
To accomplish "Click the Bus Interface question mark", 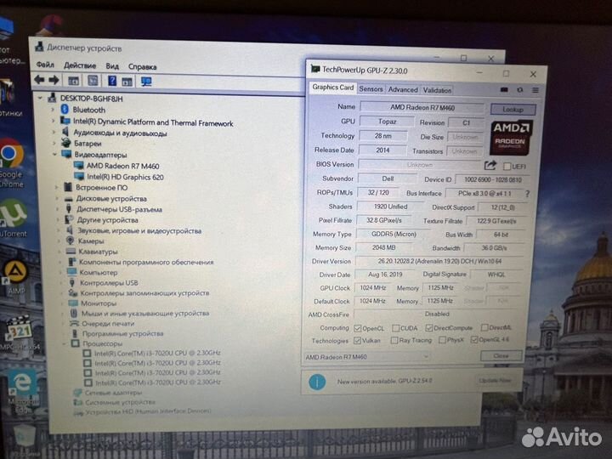I will coord(527,194).
